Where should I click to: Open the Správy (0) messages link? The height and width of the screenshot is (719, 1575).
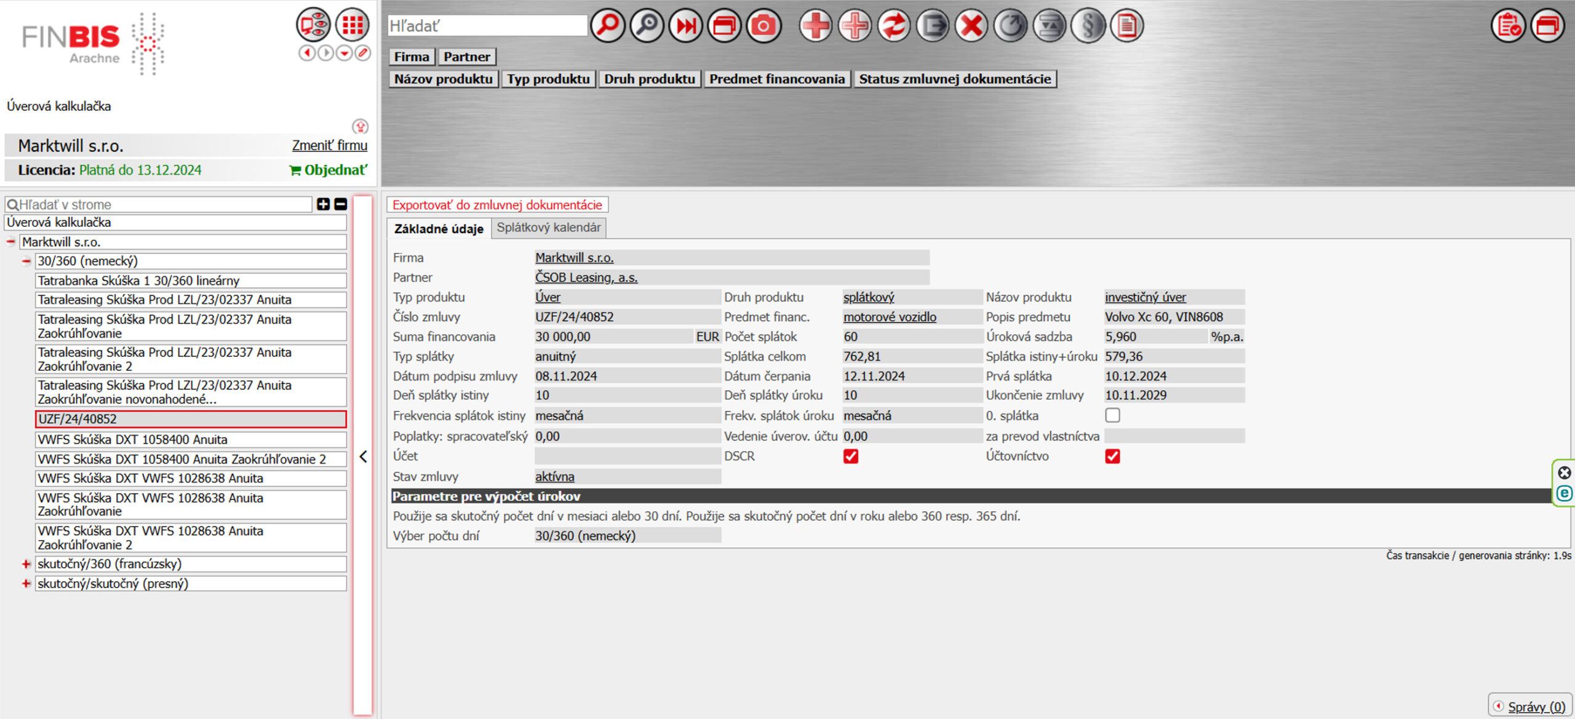click(x=1536, y=707)
